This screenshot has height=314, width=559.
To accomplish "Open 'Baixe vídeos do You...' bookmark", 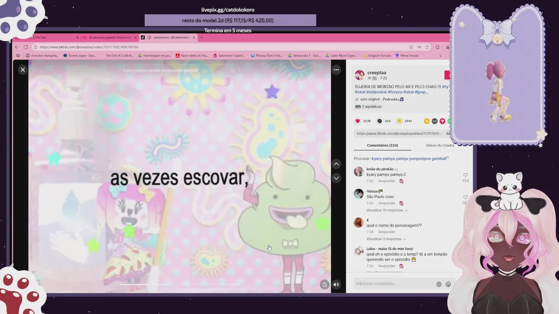I will point(193,56).
